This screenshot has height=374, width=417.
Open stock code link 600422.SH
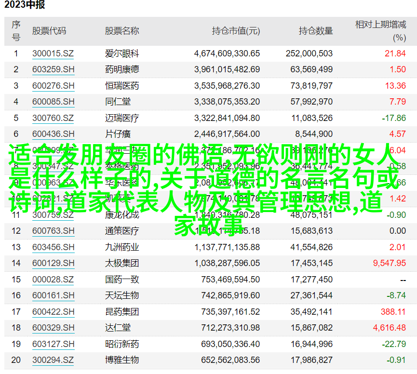coord(53,312)
